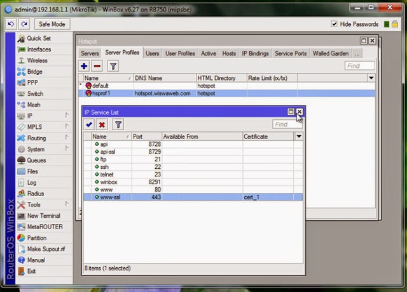Open Interfaces in the sidebar
Screen dimensions: 407x292
pyautogui.click(x=44, y=50)
